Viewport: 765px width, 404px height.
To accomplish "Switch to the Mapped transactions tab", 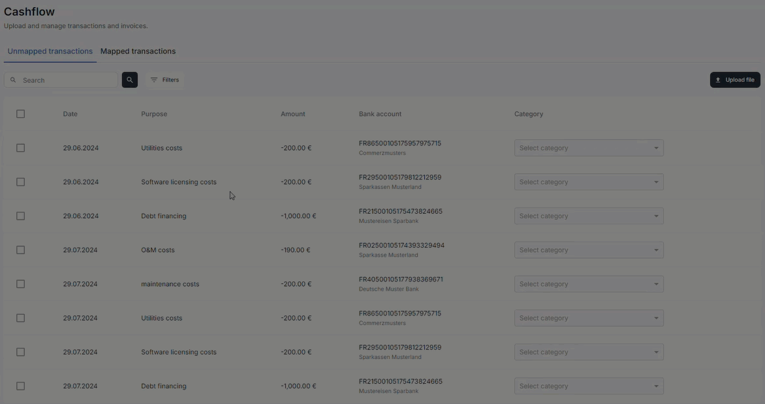I will [138, 51].
